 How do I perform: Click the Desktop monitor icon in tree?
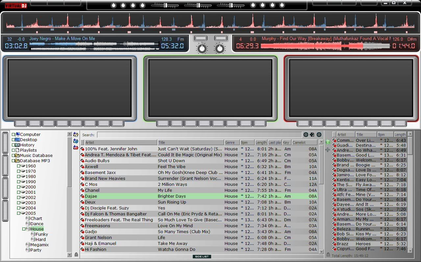[17, 140]
